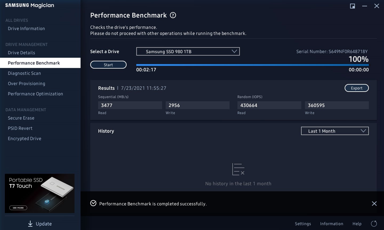The image size is (384, 230).
Task: Dismiss the benchmark completed notification
Action: click(x=374, y=203)
